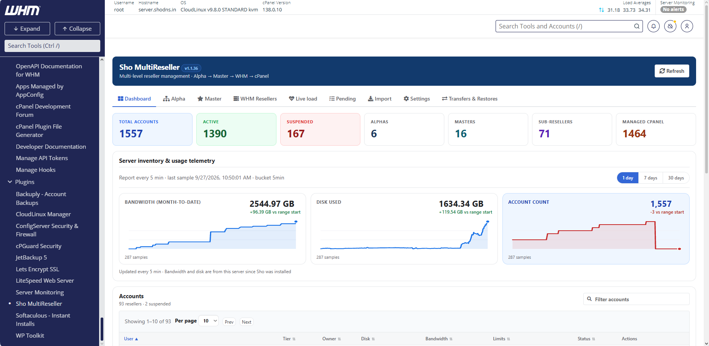Open the Settings tab
Image resolution: width=709 pixels, height=346 pixels.
click(x=417, y=99)
